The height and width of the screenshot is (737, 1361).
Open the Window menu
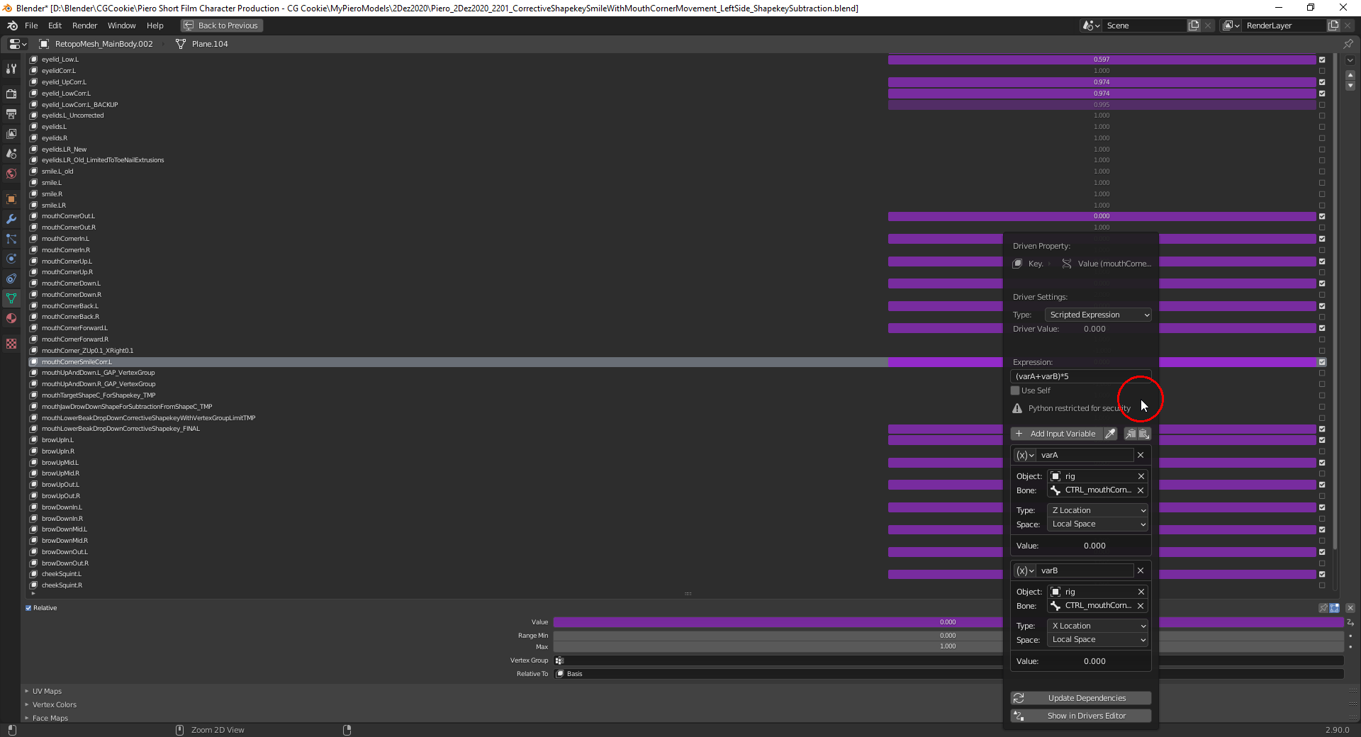122,26
